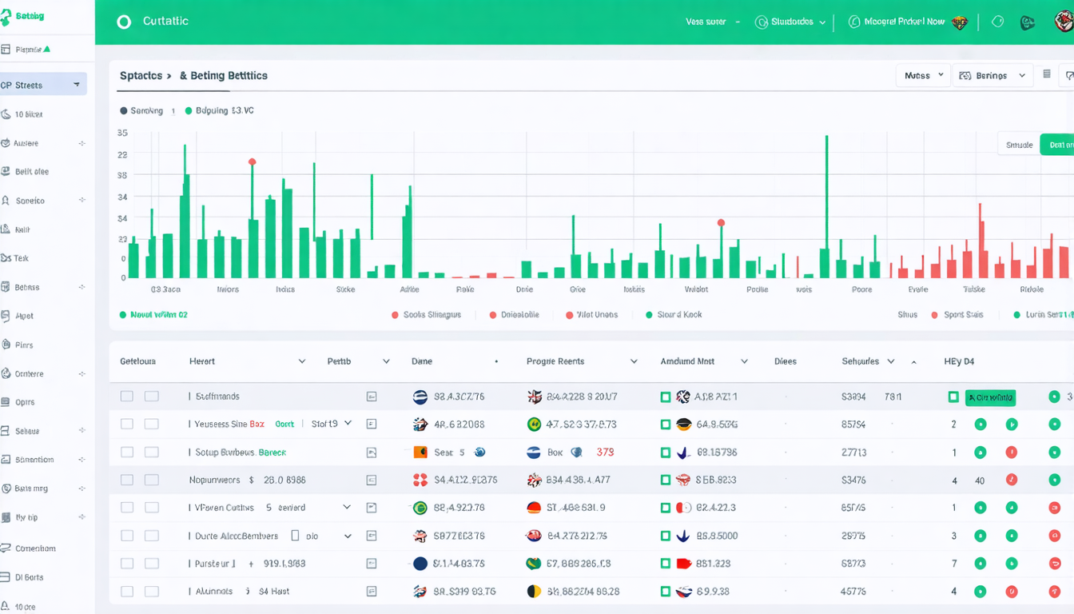Click the icon beside sidebar item Belit afee

(6, 171)
